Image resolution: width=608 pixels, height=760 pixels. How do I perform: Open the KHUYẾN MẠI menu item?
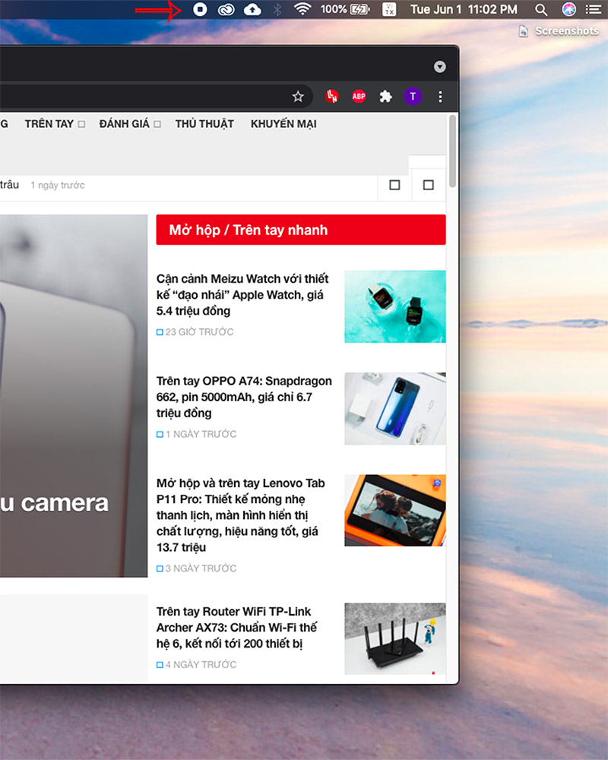(283, 124)
